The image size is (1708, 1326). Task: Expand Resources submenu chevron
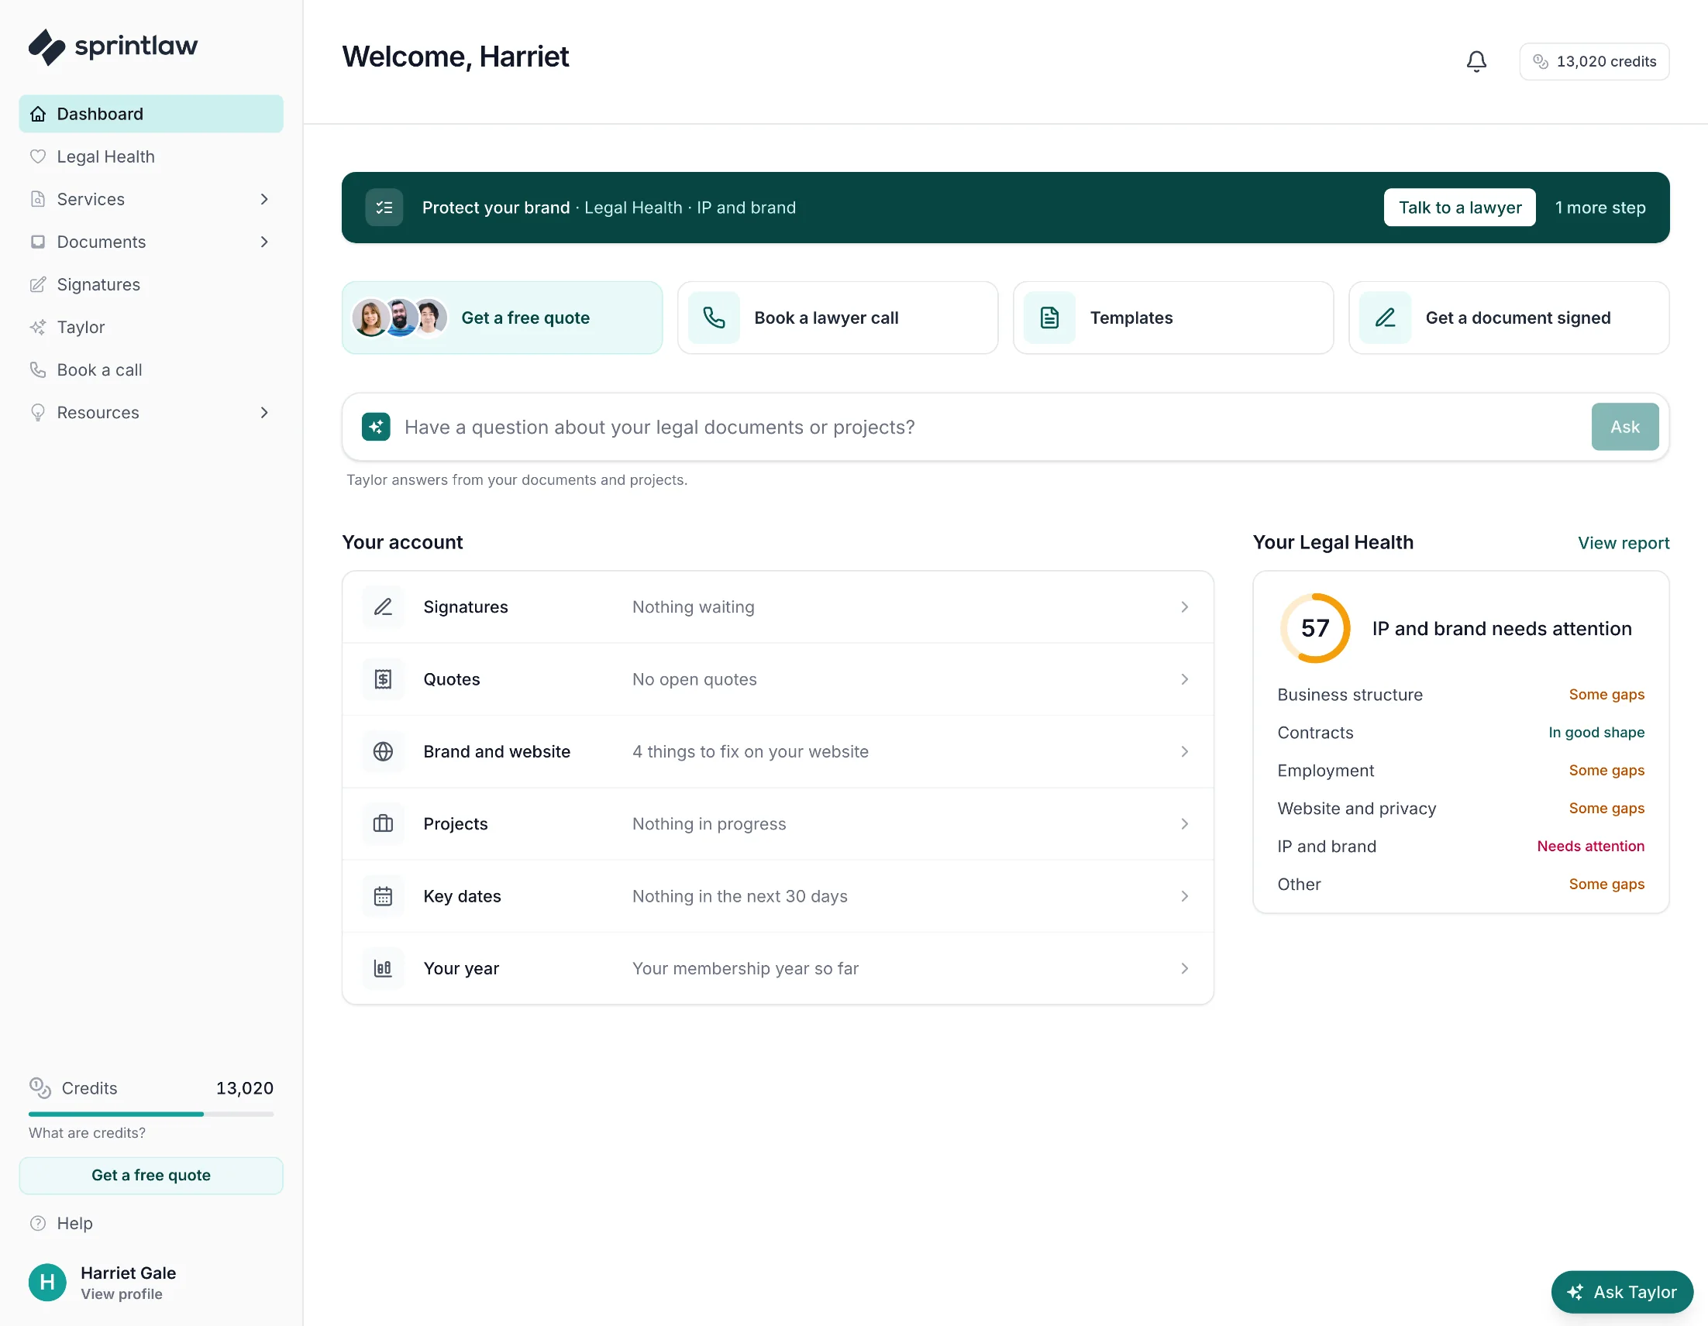pyautogui.click(x=264, y=413)
